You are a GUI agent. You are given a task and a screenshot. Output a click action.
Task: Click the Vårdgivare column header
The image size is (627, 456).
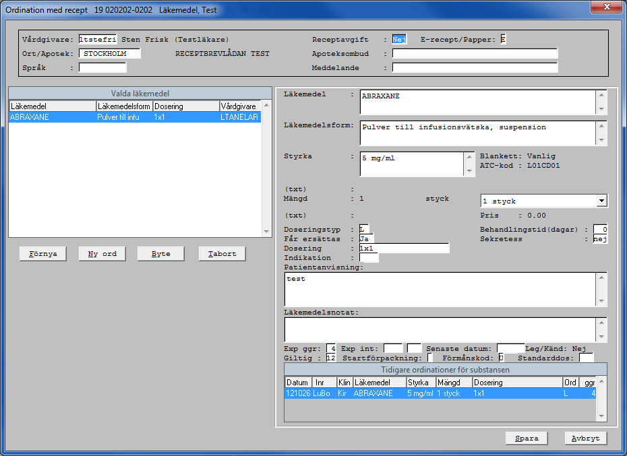tap(240, 106)
